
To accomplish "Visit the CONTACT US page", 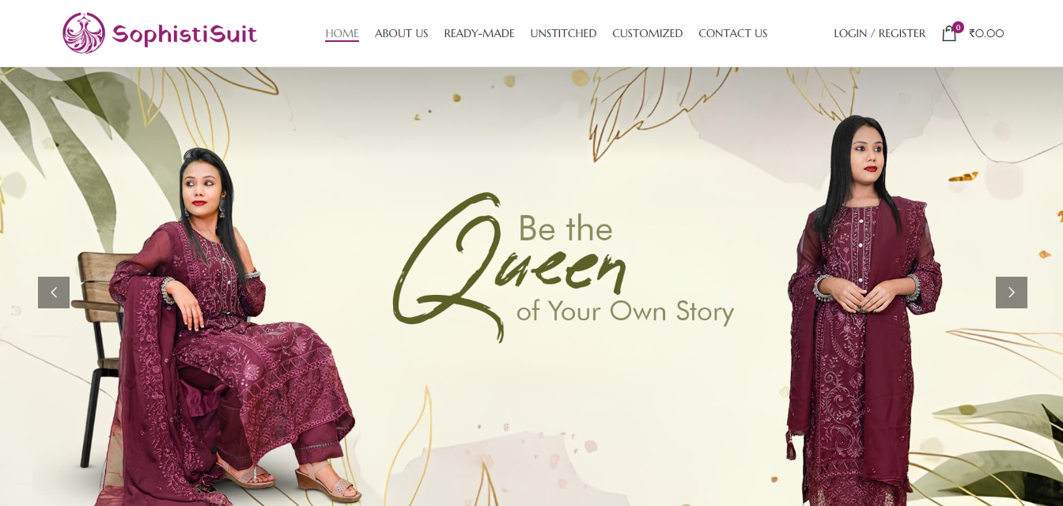I will [x=733, y=33].
